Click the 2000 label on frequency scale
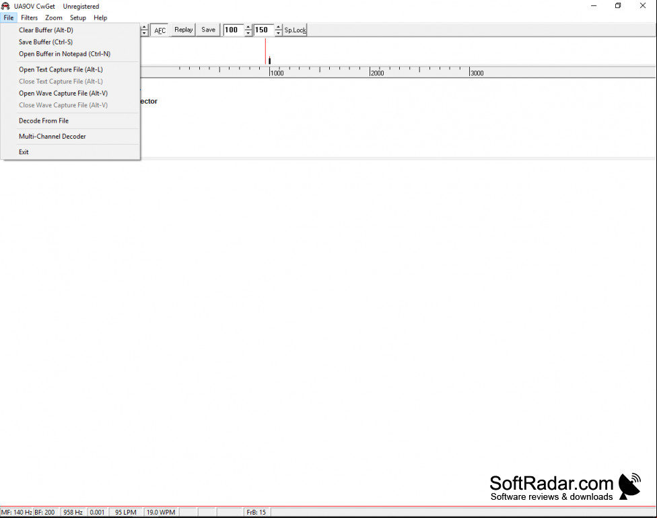657x518 pixels. (377, 73)
